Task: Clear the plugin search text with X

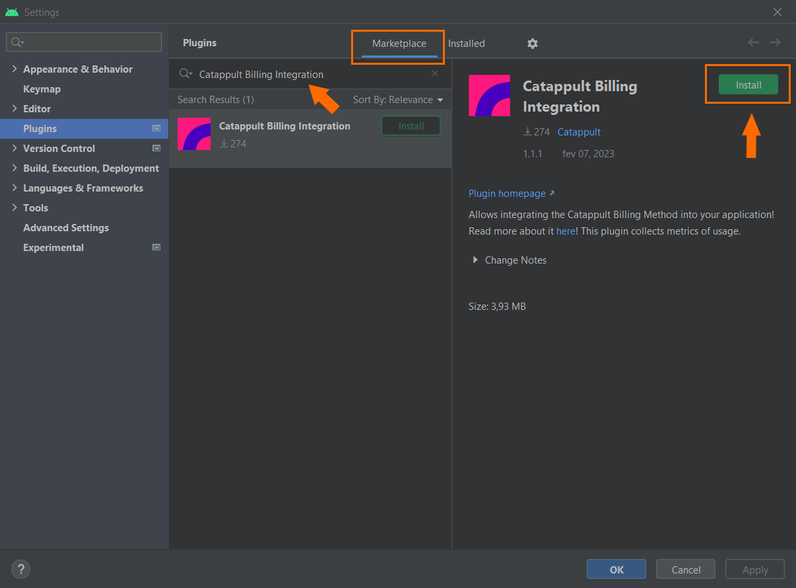Action: (435, 74)
